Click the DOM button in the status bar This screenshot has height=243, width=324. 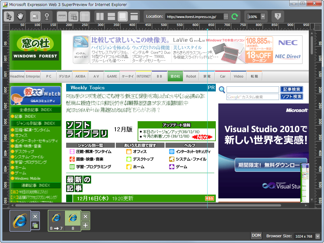(256, 235)
